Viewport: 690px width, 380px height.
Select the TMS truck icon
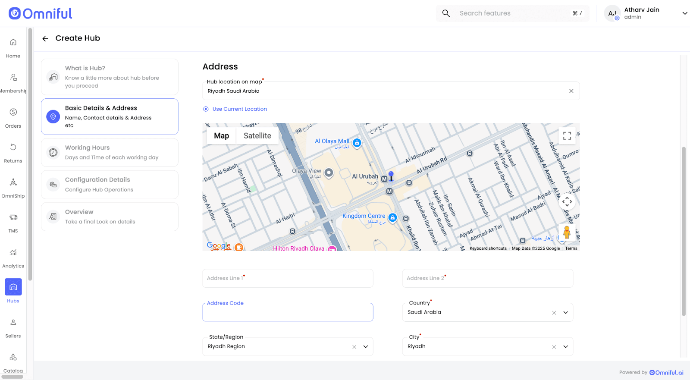coord(13,218)
